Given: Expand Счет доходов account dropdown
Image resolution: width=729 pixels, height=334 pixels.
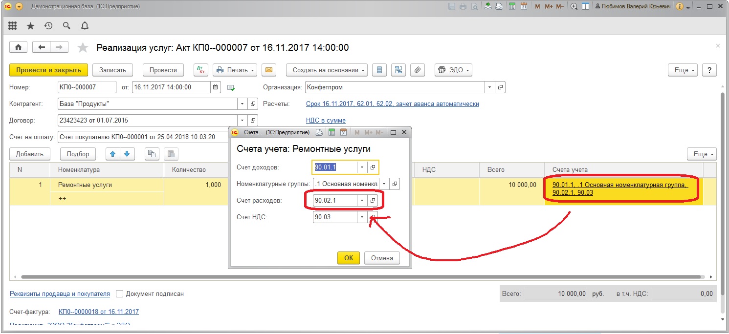Looking at the screenshot, I should coord(362,167).
